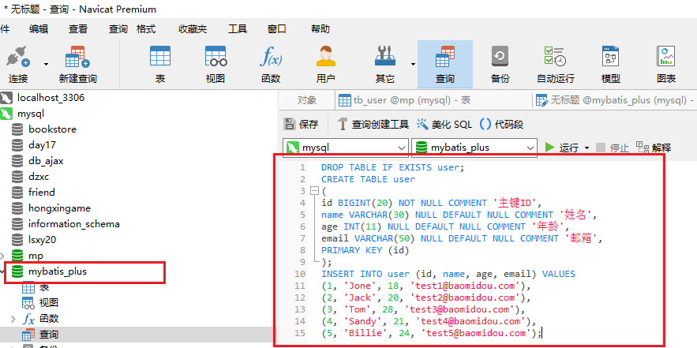Open the 用户 user toolbar icon

click(x=326, y=65)
